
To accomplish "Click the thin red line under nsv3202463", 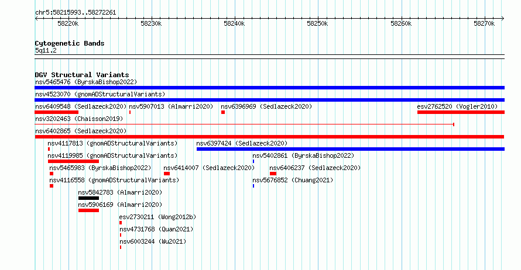I will 244,124.
